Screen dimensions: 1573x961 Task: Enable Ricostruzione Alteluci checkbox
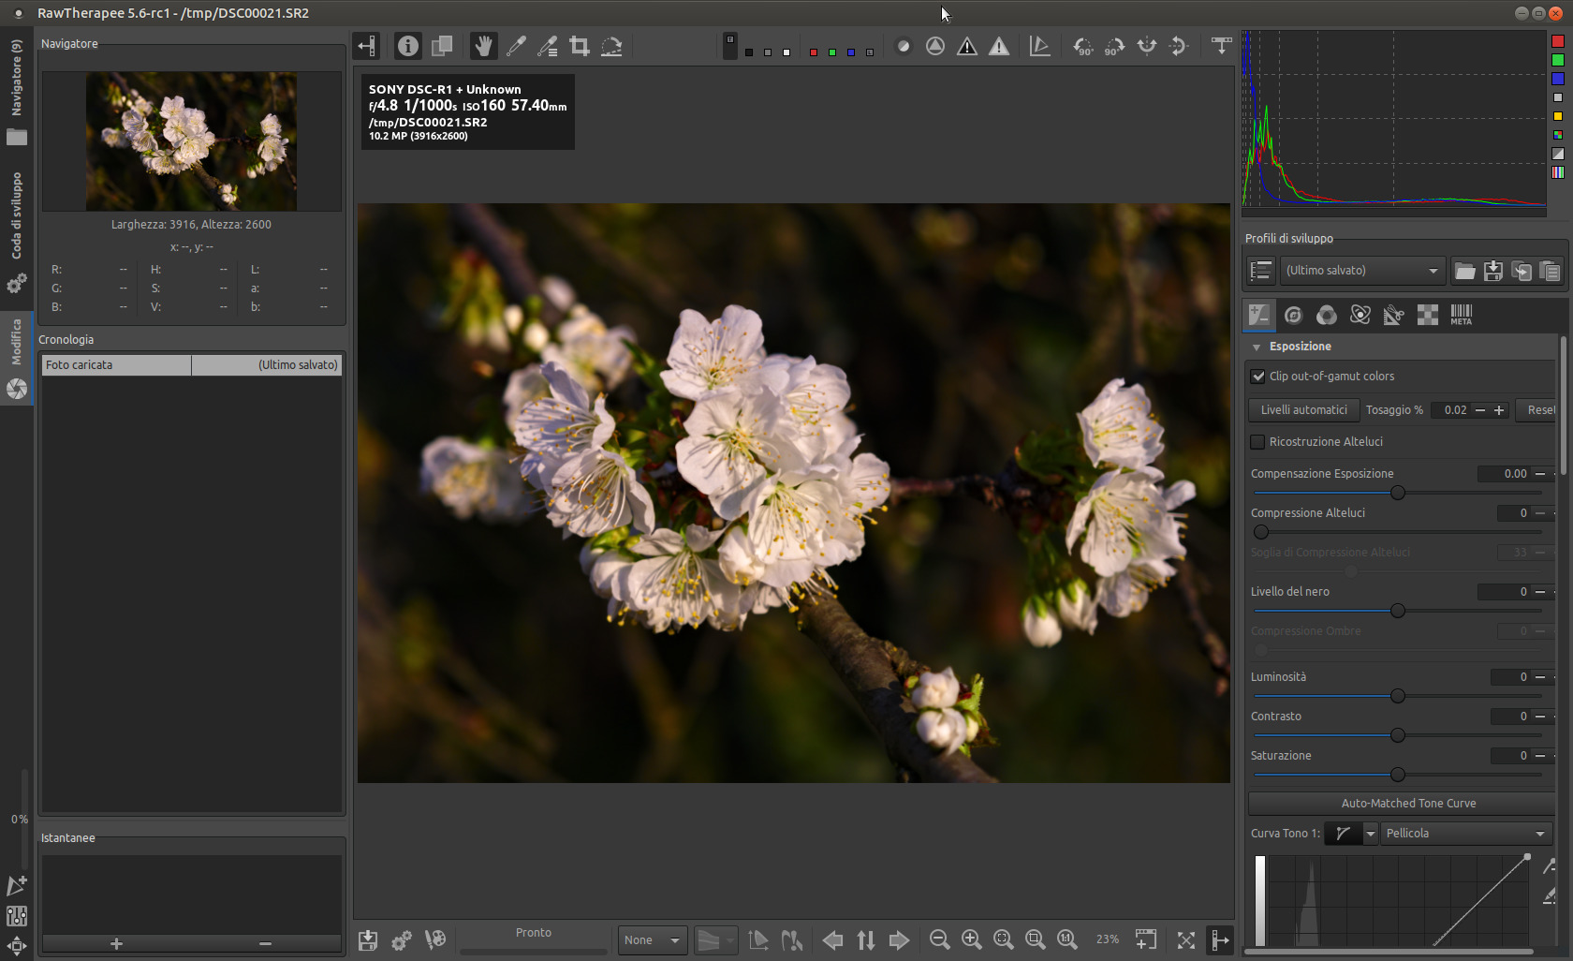tap(1258, 442)
